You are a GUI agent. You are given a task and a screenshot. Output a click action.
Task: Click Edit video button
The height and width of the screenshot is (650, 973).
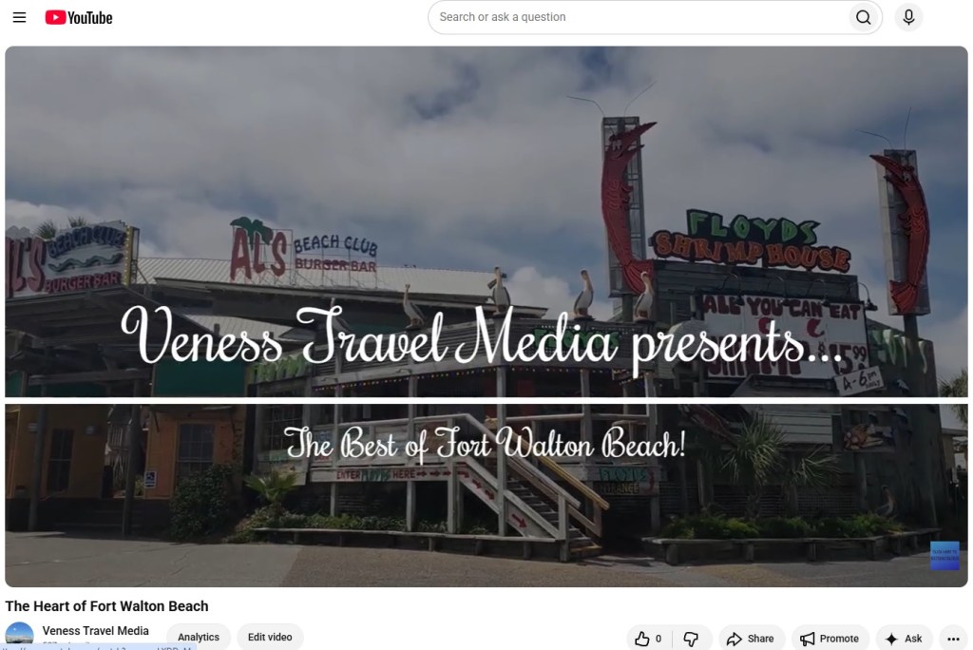click(270, 637)
